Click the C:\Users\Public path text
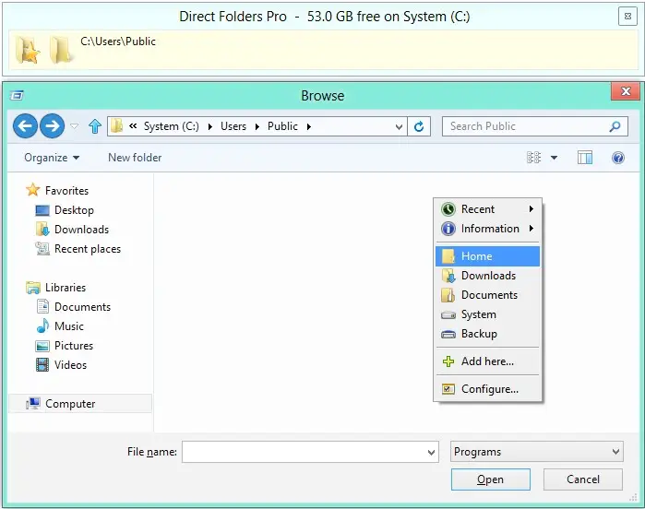This screenshot has width=645, height=509. [118, 41]
